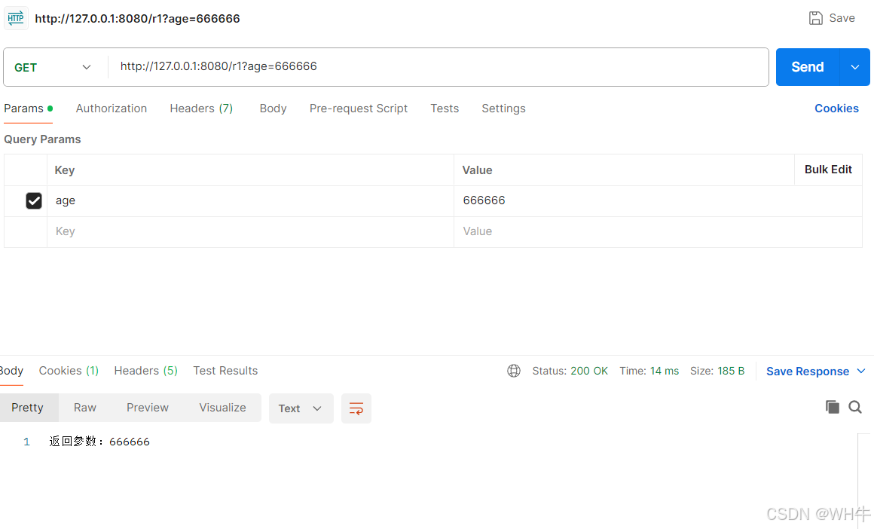Viewport: 874px width, 529px height.
Task: Open the response Headers (5) tab
Action: point(146,371)
